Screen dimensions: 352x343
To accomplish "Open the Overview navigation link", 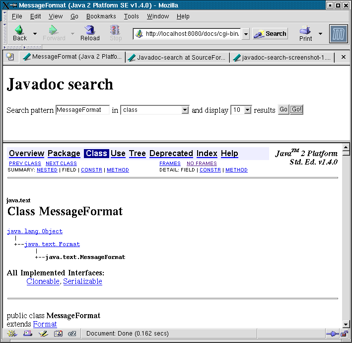I will coord(26,153).
